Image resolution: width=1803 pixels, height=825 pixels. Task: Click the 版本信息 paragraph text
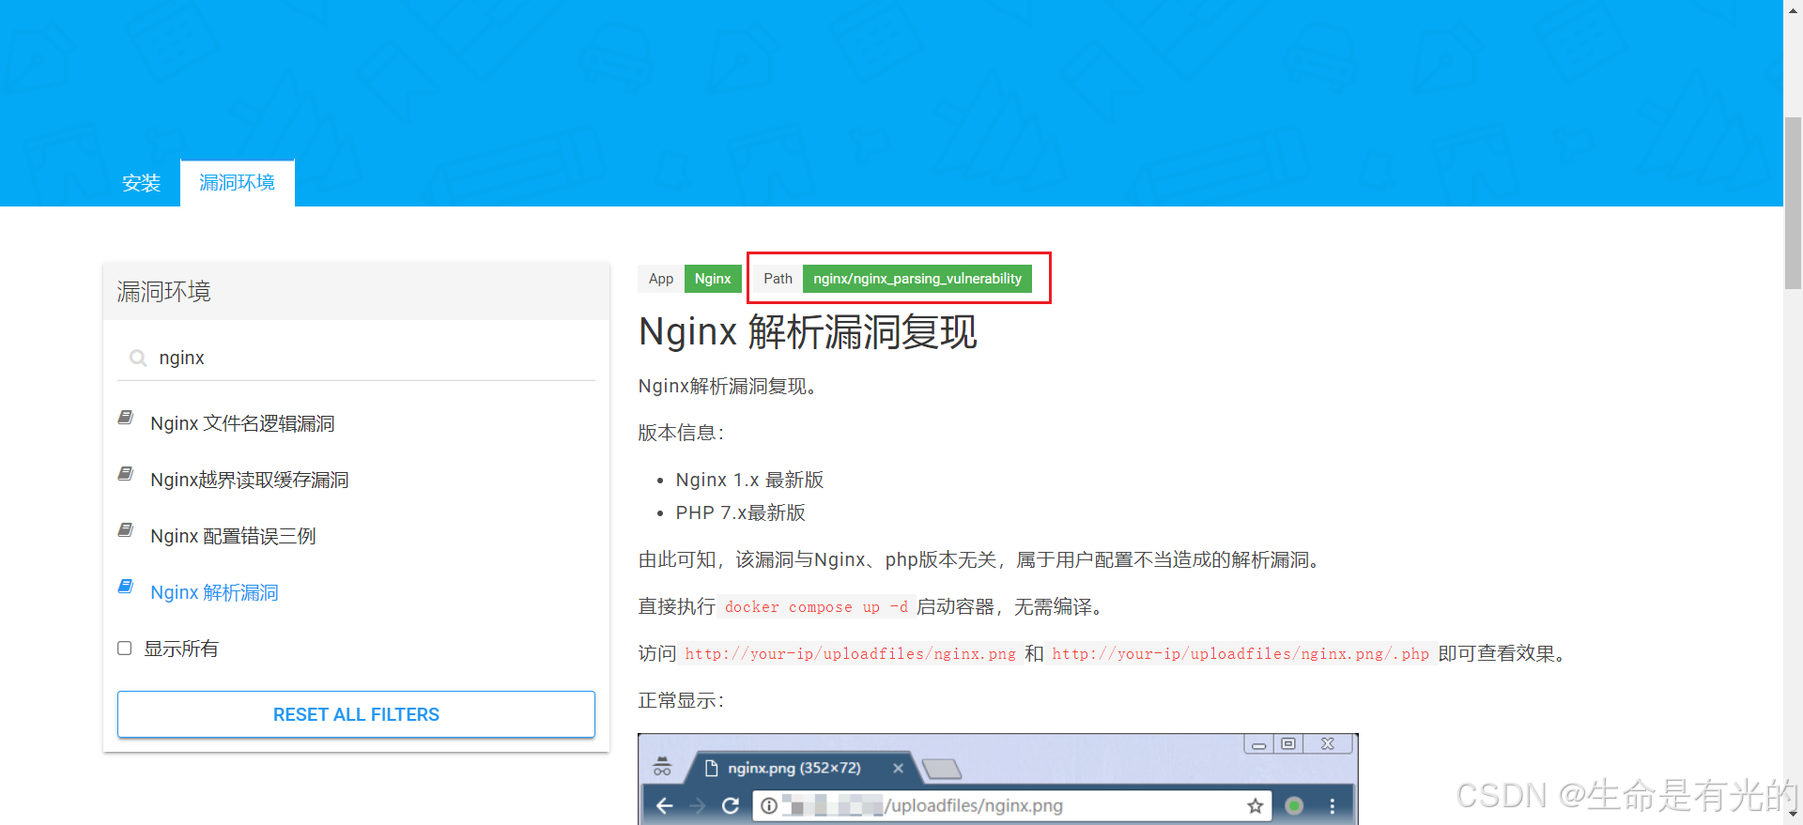tap(682, 433)
